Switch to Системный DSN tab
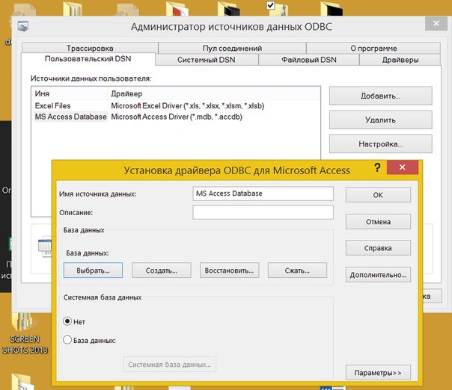Viewport: 452px width, 390px height. 207,60
